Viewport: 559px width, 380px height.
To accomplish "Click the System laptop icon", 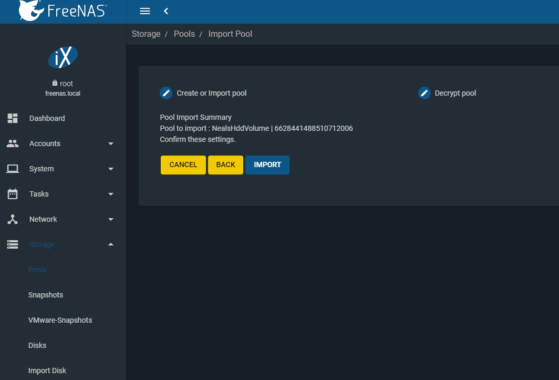I will [13, 168].
